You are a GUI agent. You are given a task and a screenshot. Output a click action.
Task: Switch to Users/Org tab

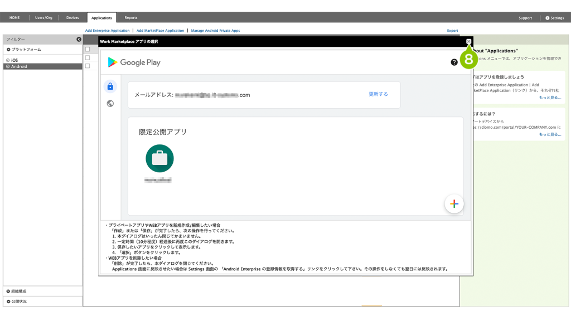43,17
